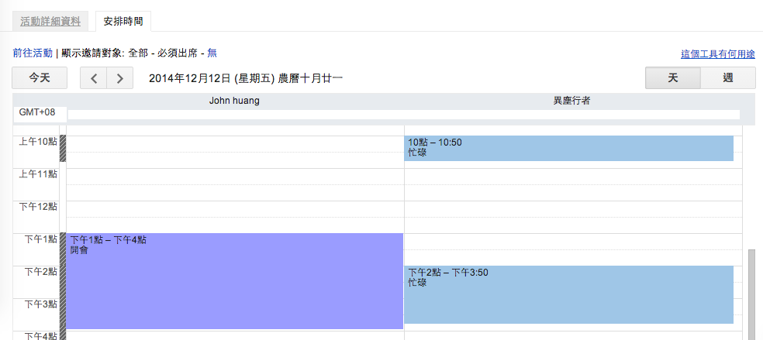
Task: Open the 前往活動 link
Action: coord(33,53)
